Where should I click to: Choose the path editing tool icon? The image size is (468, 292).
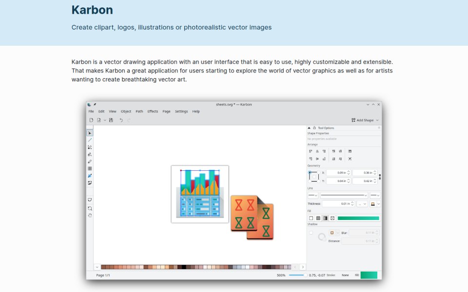[x=90, y=147]
